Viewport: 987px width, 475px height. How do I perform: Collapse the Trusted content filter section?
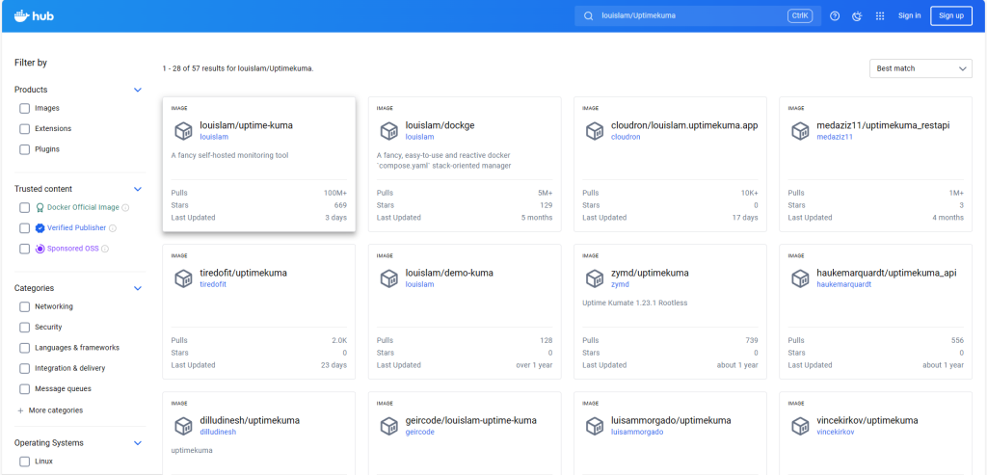click(137, 189)
